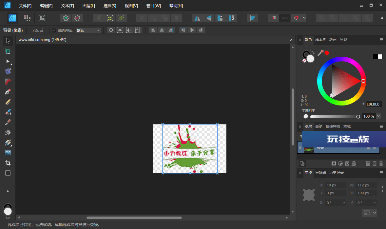Viewport: 386px width, 229px height.
Task: Expand the snapping options dropdown arrow
Action: (304, 18)
